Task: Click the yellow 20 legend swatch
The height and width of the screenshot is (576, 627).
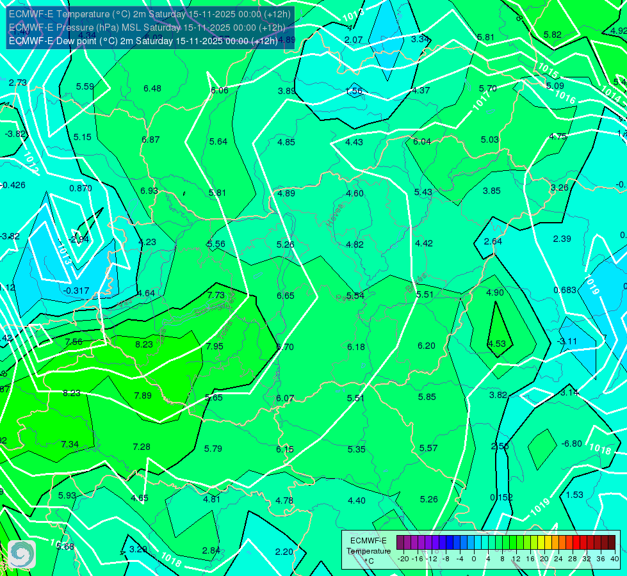Action: tap(541, 543)
